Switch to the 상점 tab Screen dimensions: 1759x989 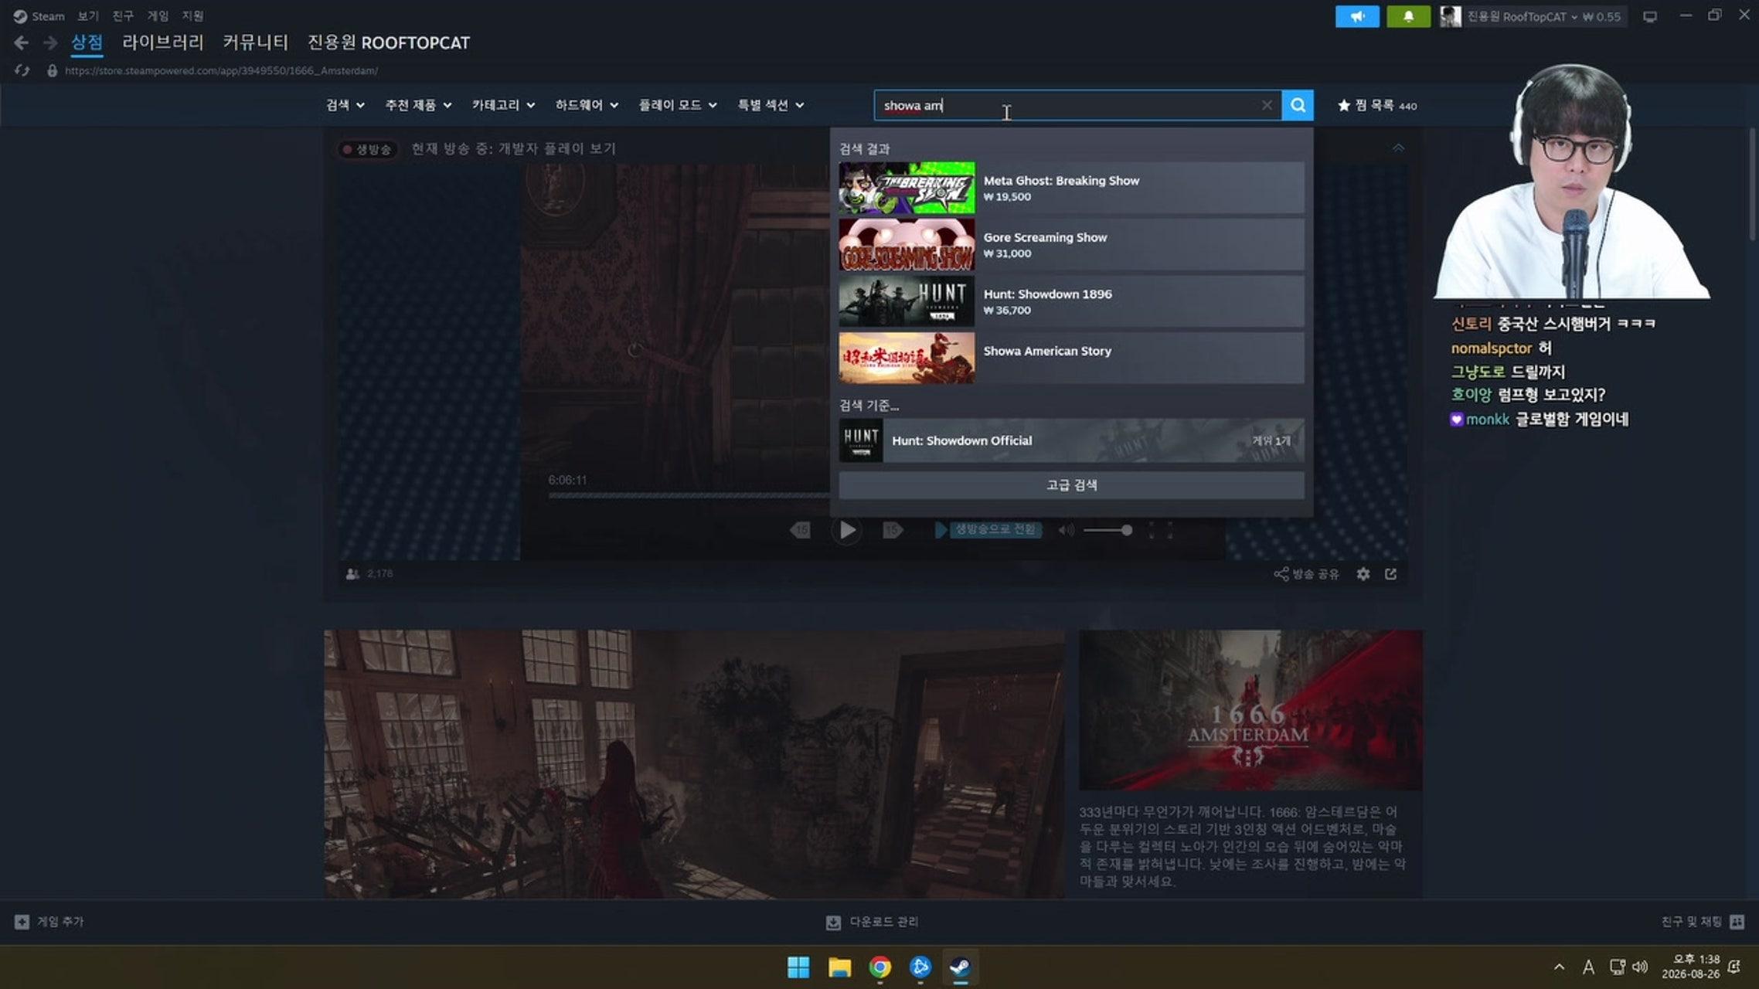point(87,42)
